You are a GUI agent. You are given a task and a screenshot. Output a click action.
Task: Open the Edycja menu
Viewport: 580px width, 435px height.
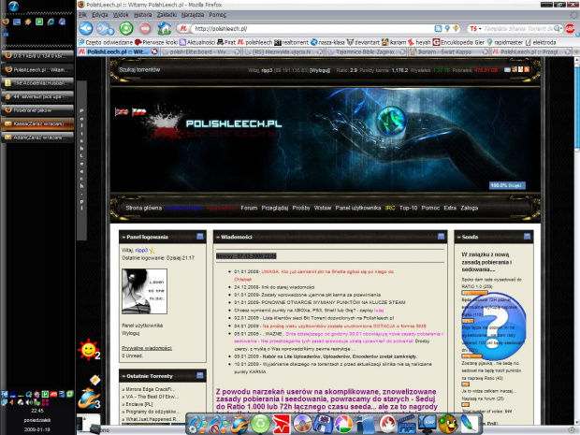99,14
